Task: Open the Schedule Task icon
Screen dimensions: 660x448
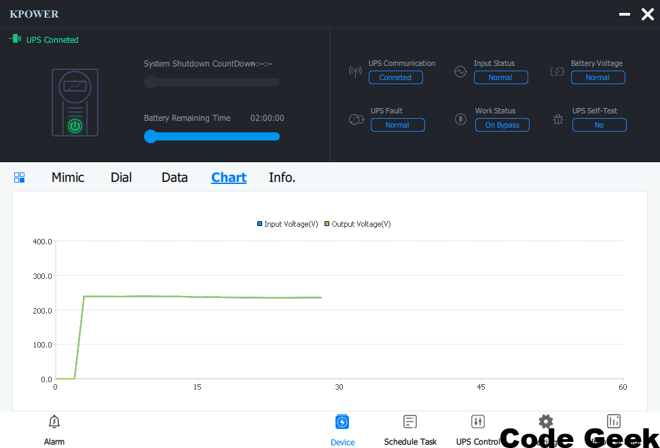Action: pos(410,422)
